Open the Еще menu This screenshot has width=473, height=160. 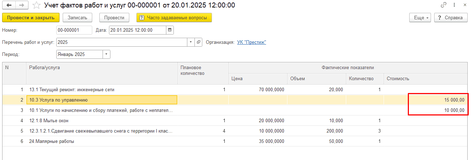(420, 17)
